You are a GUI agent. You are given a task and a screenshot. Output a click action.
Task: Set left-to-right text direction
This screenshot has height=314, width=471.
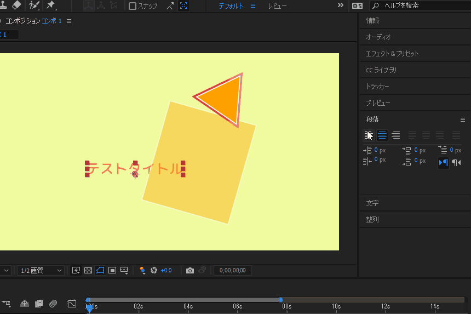click(444, 163)
